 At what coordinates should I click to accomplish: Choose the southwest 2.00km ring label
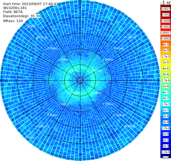[63, 104]
